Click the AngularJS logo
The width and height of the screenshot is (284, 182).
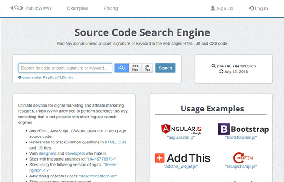coord(181,129)
